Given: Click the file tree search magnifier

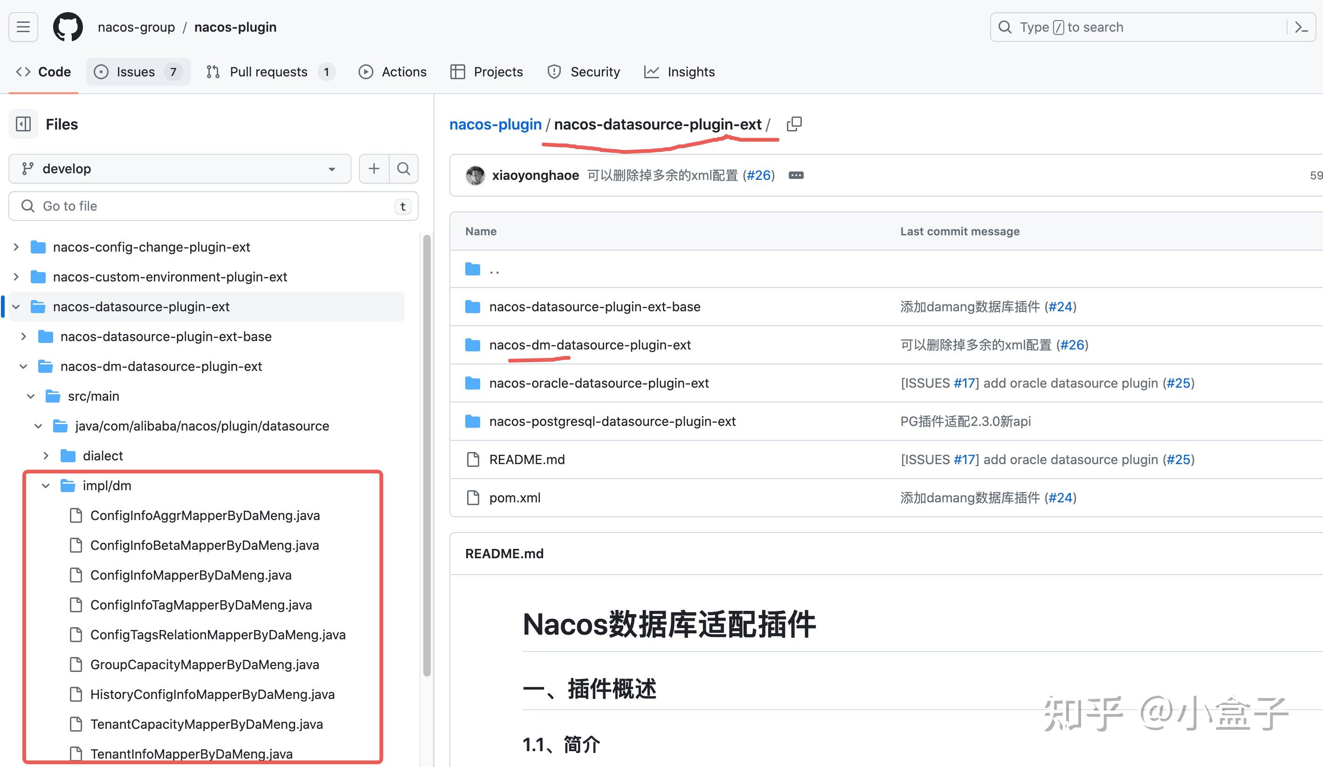Looking at the screenshot, I should [x=403, y=168].
